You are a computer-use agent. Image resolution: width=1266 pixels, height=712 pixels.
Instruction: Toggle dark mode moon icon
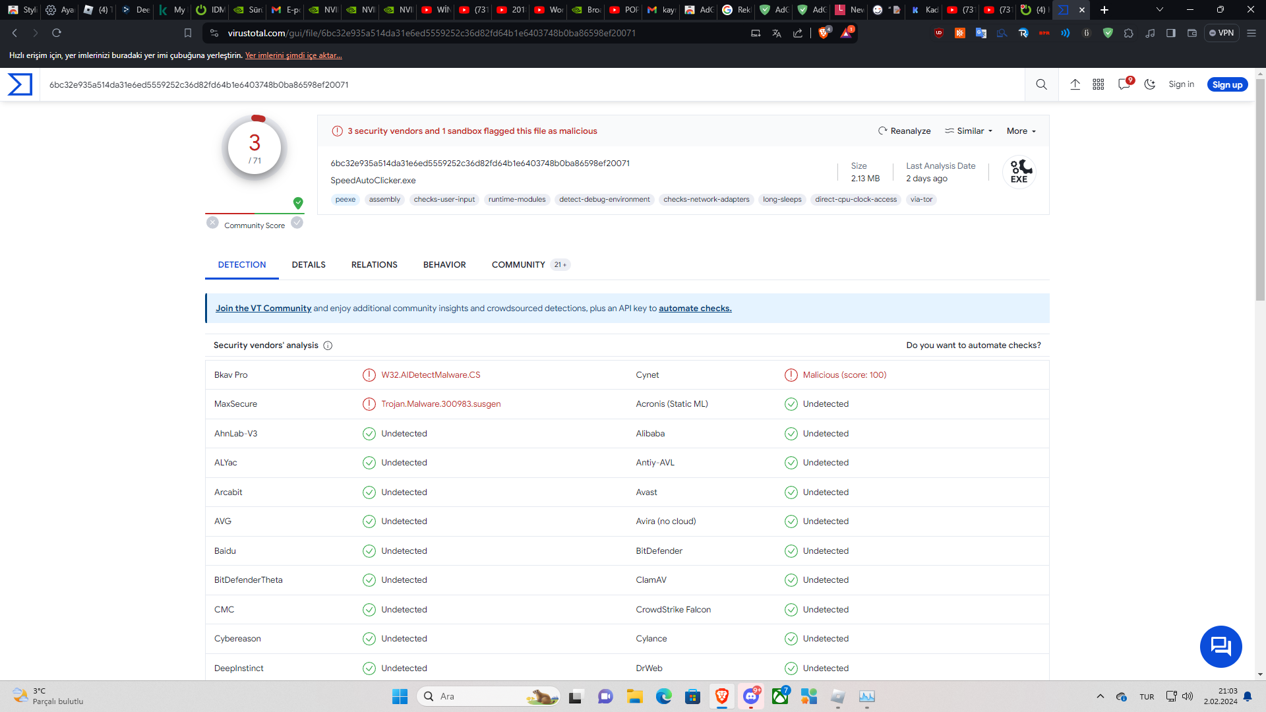[x=1149, y=84]
